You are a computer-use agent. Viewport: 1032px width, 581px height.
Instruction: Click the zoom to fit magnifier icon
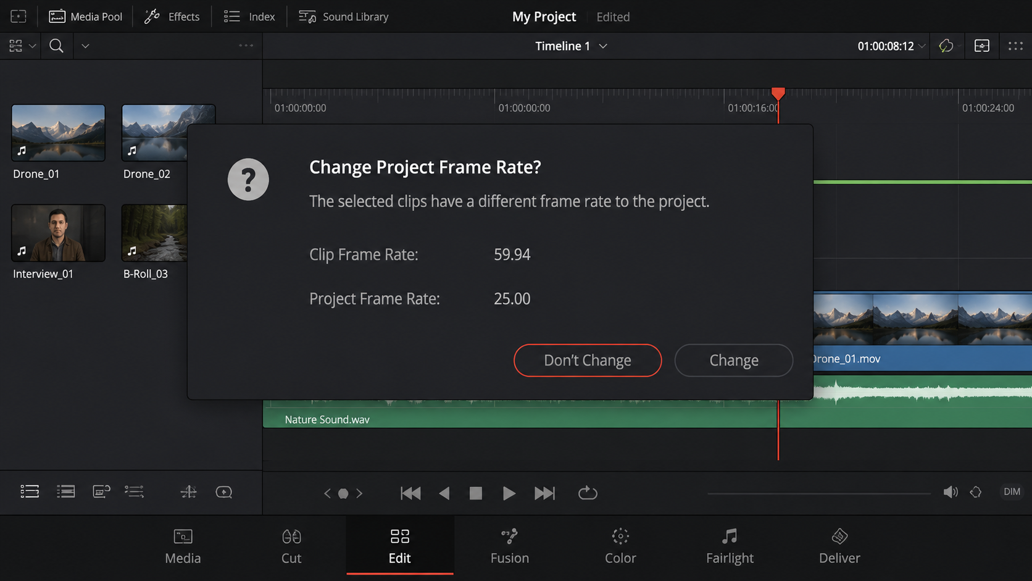(223, 491)
